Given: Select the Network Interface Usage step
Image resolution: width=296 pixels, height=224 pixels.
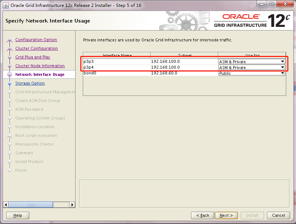Looking at the screenshot, I should [40, 74].
